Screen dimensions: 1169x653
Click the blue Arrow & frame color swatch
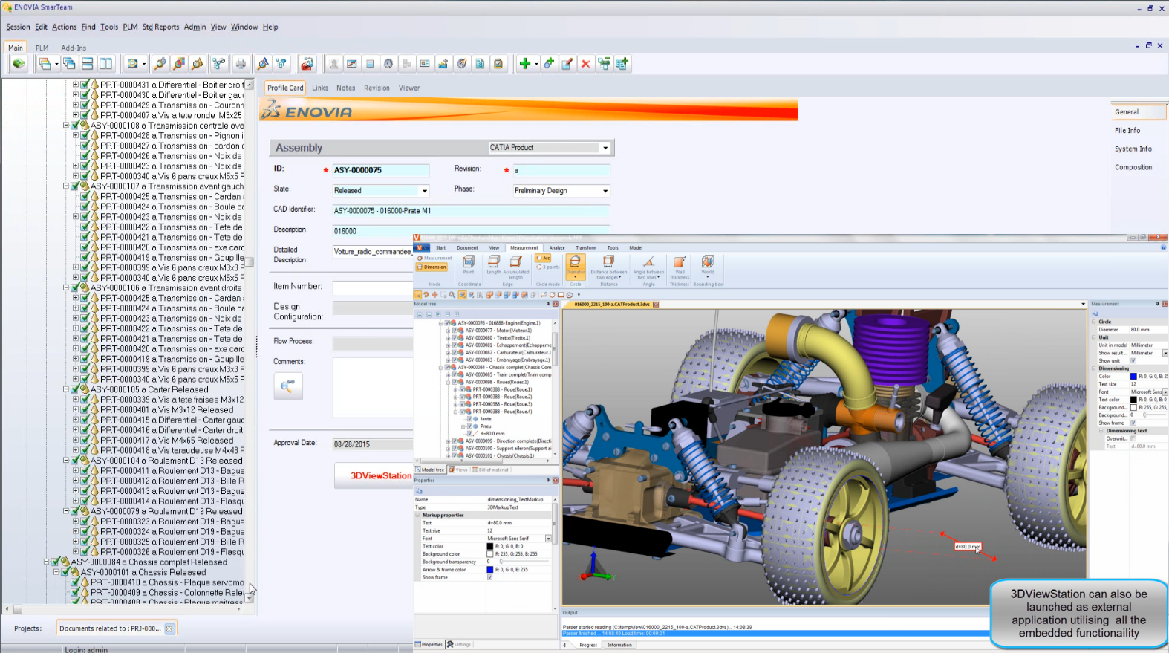click(489, 570)
